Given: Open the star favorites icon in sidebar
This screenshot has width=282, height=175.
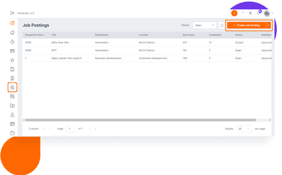Looking at the screenshot, I should point(12,60).
